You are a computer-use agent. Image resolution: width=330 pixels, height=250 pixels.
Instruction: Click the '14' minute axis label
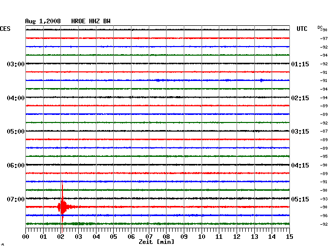coord(272,236)
